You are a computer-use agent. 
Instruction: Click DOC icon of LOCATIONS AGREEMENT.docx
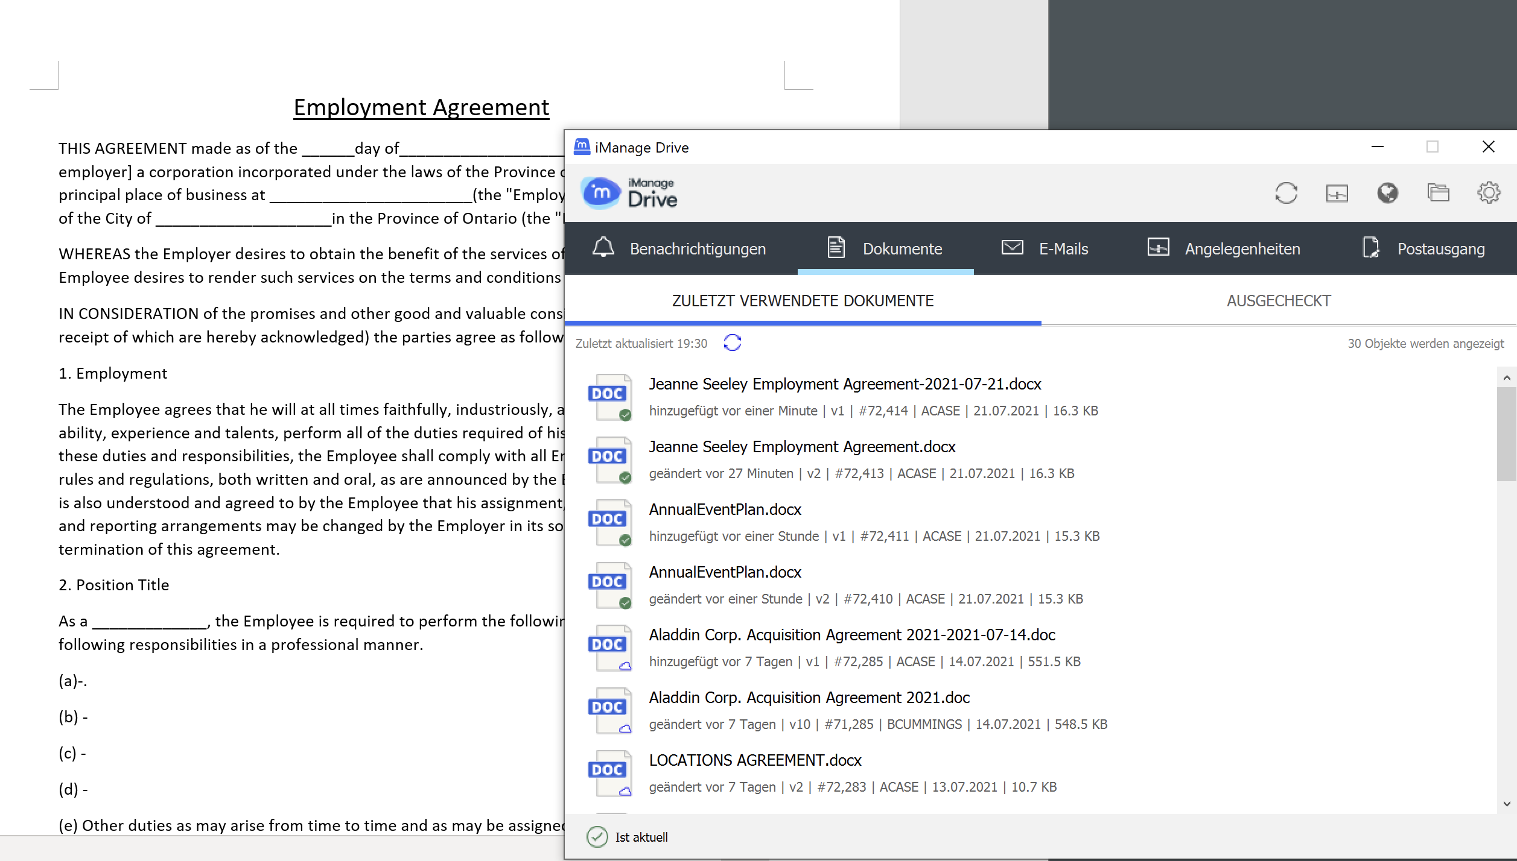tap(610, 774)
